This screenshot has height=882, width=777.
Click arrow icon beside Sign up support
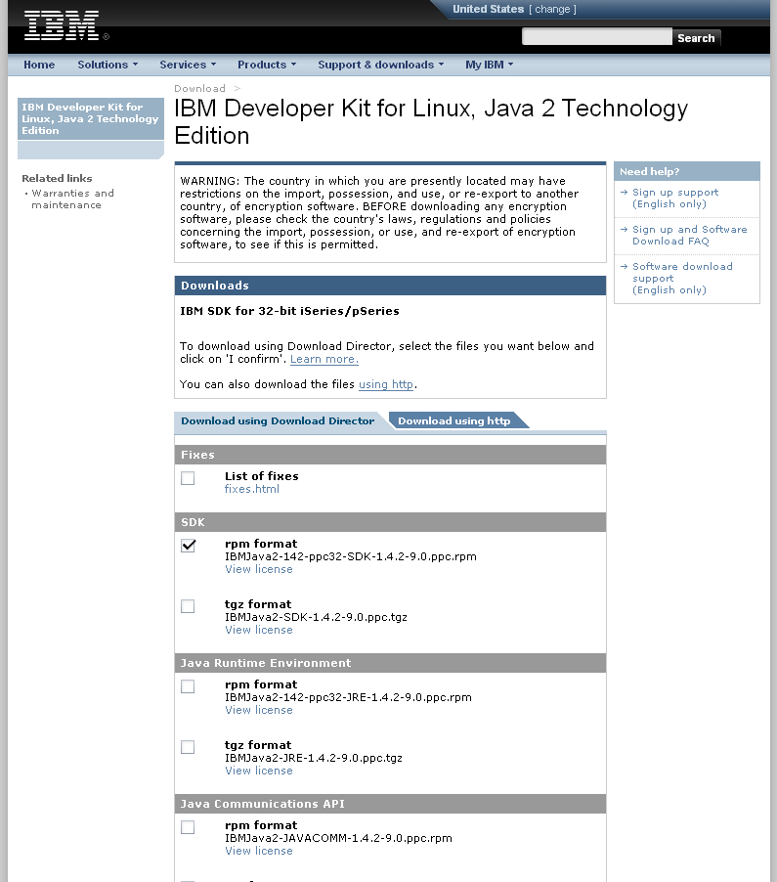tap(625, 193)
